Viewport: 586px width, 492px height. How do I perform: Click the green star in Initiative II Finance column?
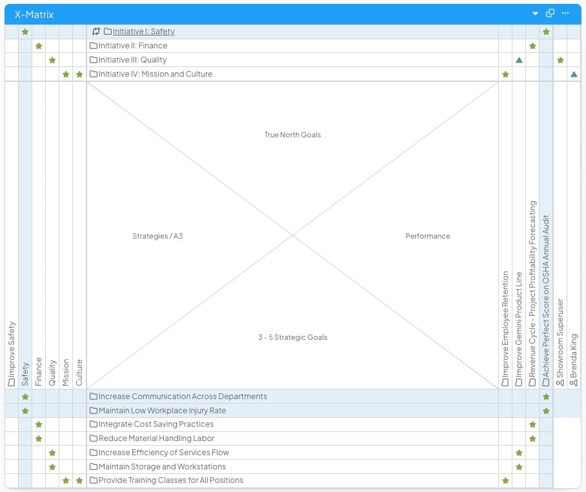click(x=39, y=46)
